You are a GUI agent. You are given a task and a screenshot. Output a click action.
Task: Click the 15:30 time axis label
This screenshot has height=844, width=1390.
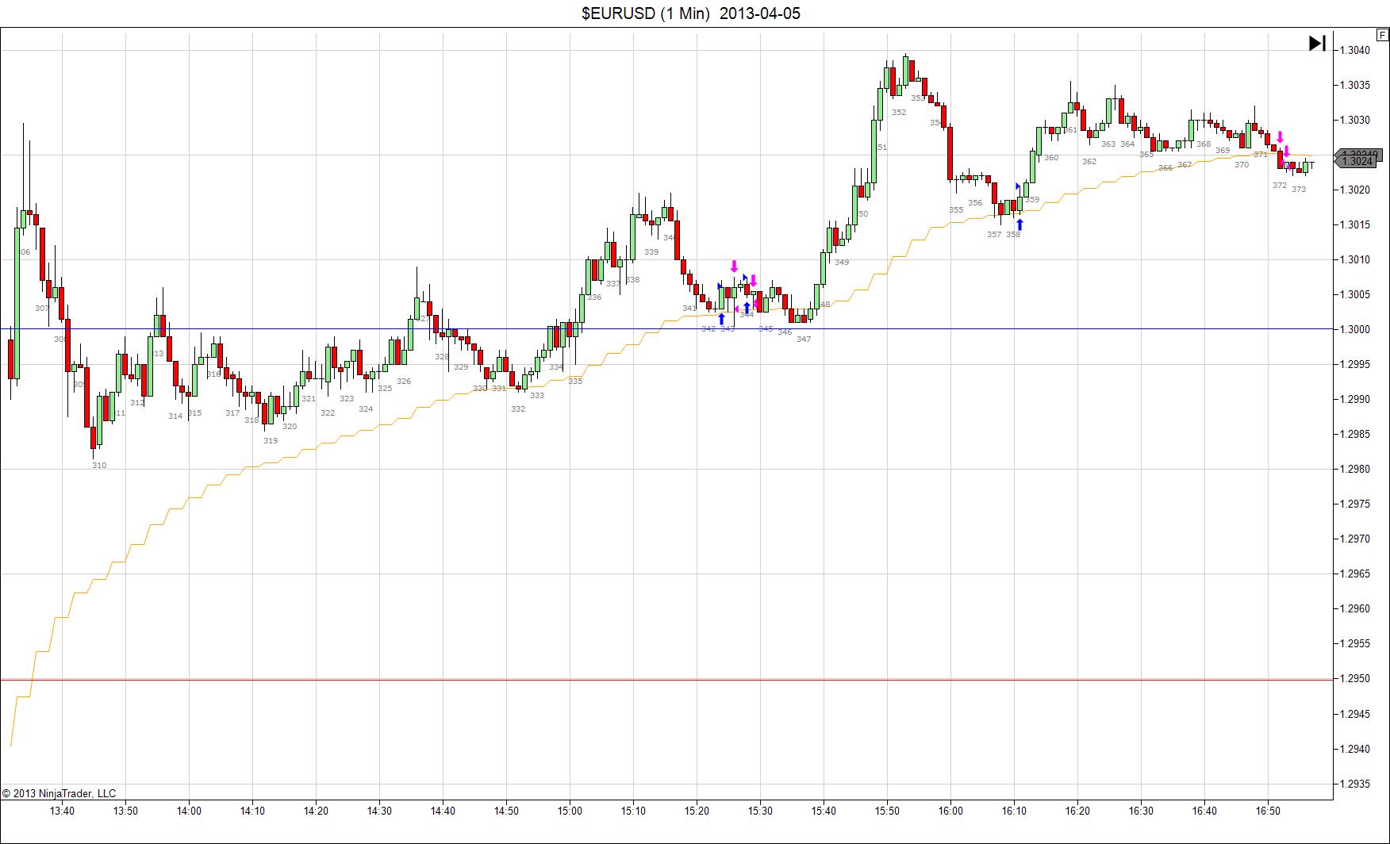tap(760, 811)
